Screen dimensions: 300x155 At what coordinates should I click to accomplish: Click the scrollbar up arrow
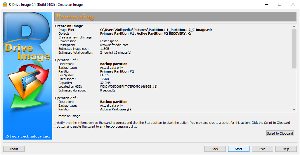(294, 26)
